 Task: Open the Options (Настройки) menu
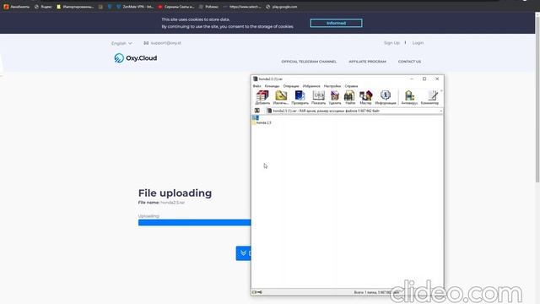click(332, 86)
